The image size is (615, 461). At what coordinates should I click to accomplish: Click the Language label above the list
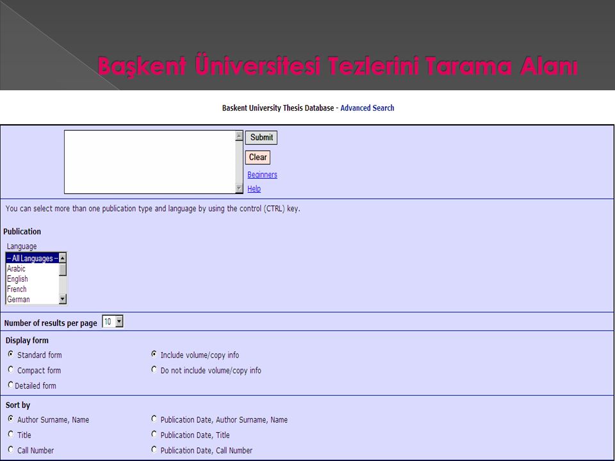(22, 246)
